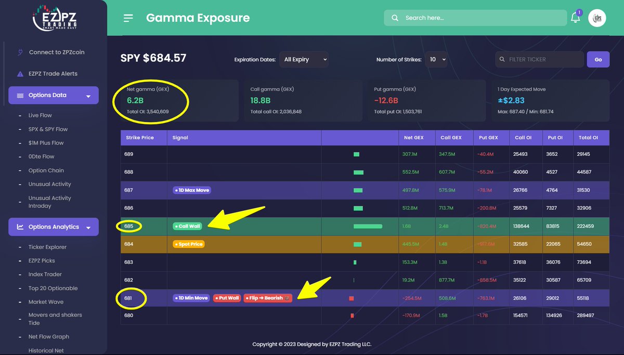Select strike price 689 cell
This screenshot has height=355, width=624.
point(144,154)
